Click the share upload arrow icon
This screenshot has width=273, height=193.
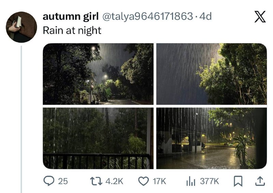pos(260,181)
